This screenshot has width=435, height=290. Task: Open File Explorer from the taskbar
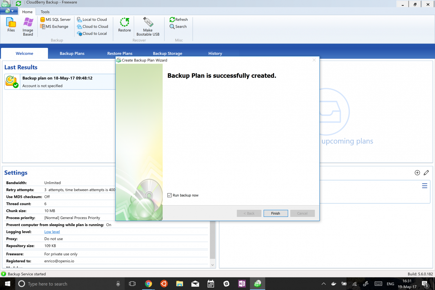(x=180, y=284)
